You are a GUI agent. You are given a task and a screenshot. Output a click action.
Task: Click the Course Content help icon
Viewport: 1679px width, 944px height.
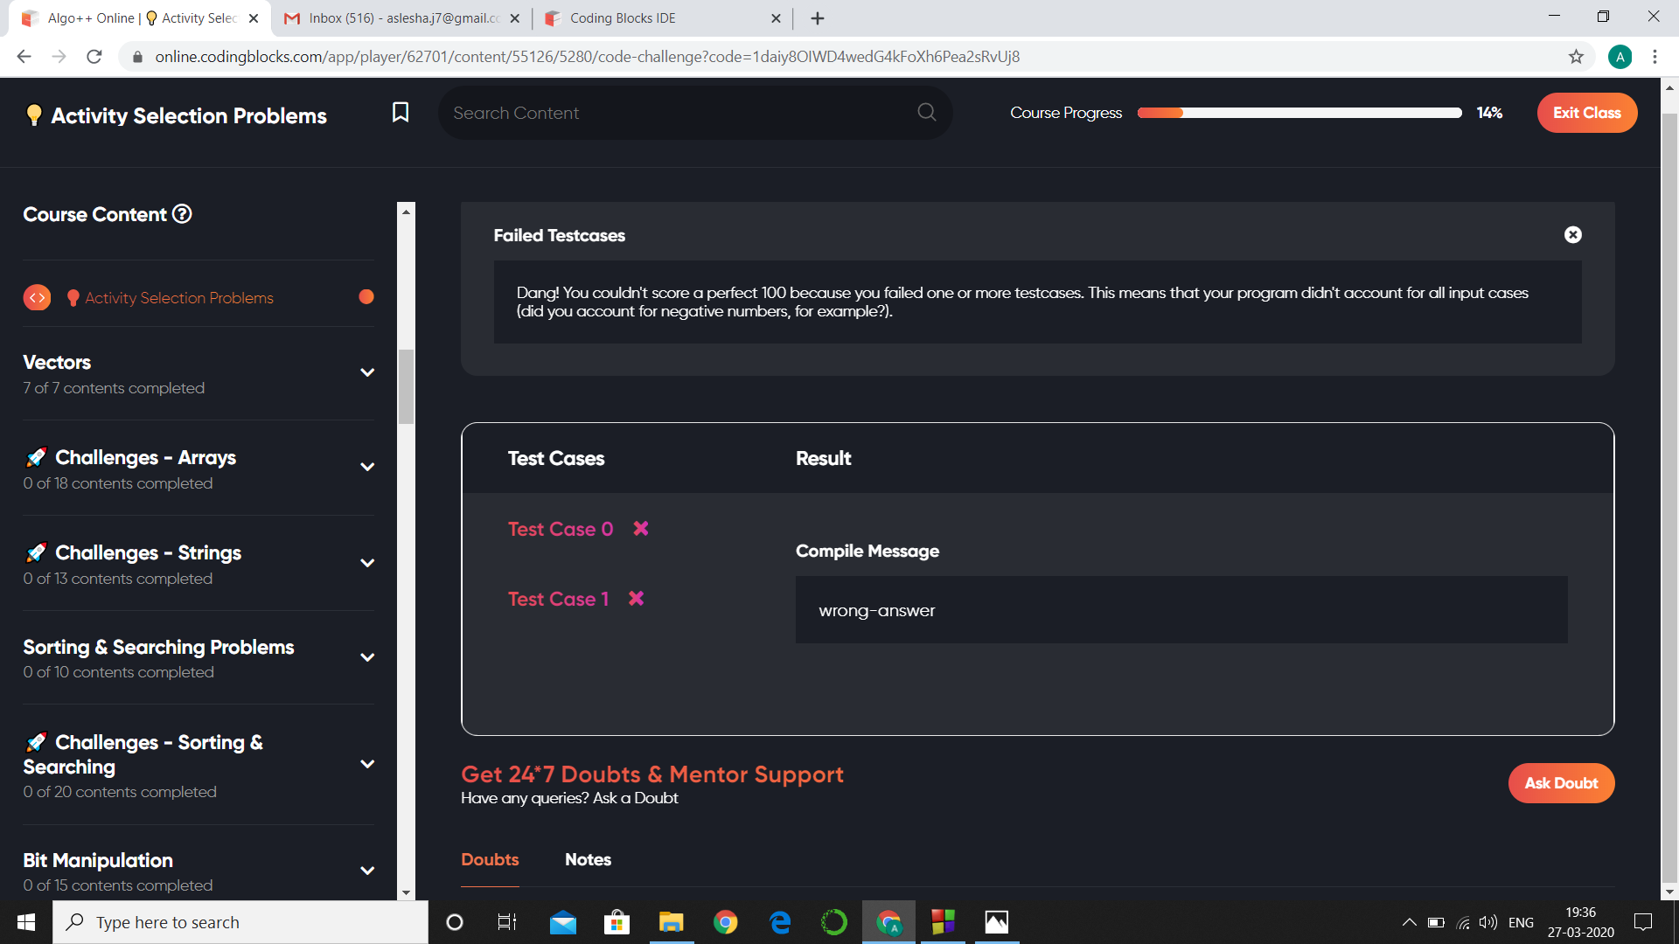tap(182, 214)
